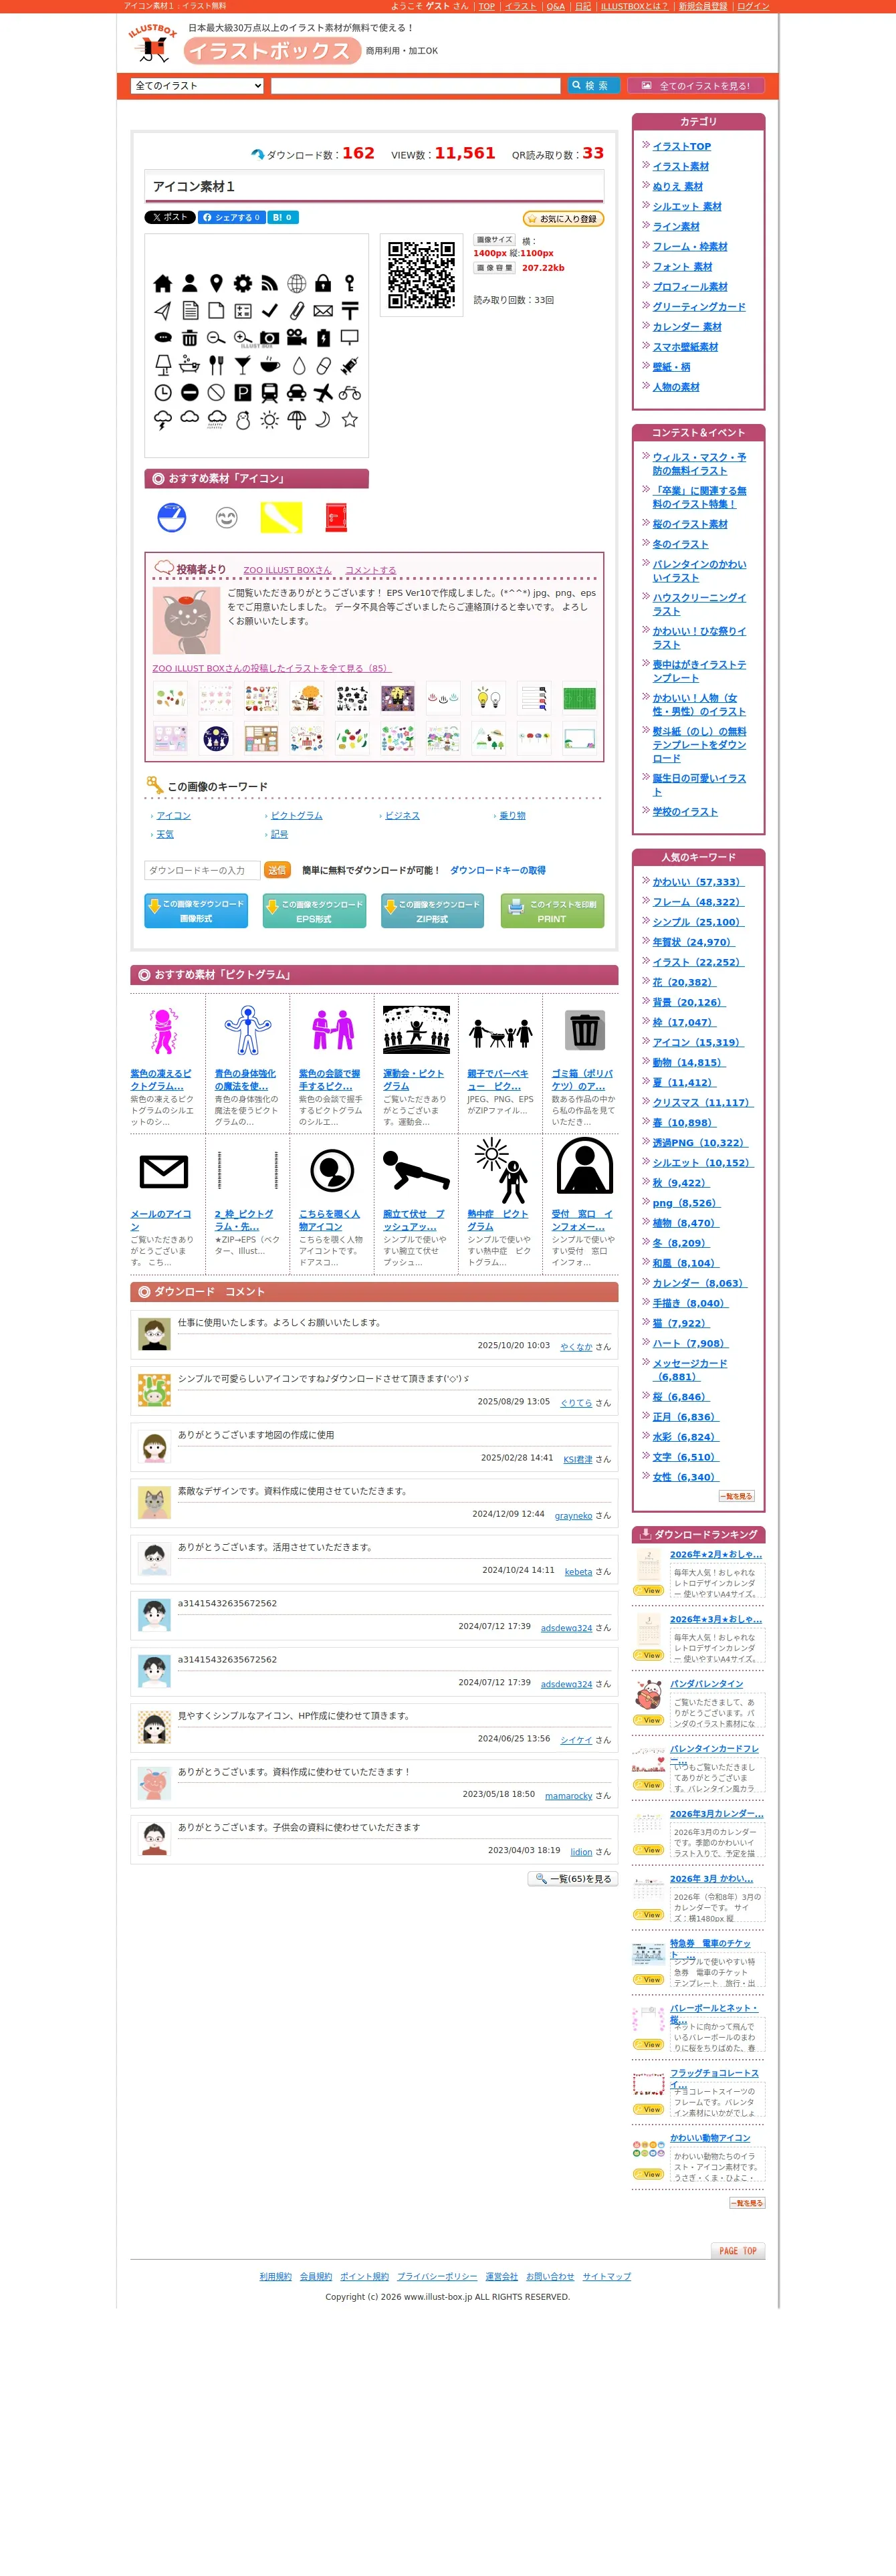Image resolution: width=896 pixels, height=2576 pixels.
Task: Click the PAGE TOP button
Action: point(738,2251)
